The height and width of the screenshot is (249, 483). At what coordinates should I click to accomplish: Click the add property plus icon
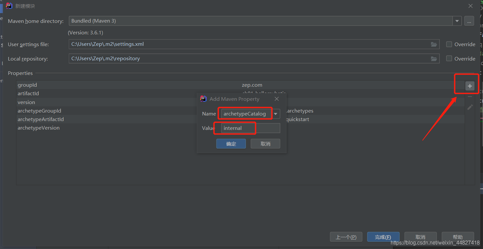pyautogui.click(x=470, y=86)
